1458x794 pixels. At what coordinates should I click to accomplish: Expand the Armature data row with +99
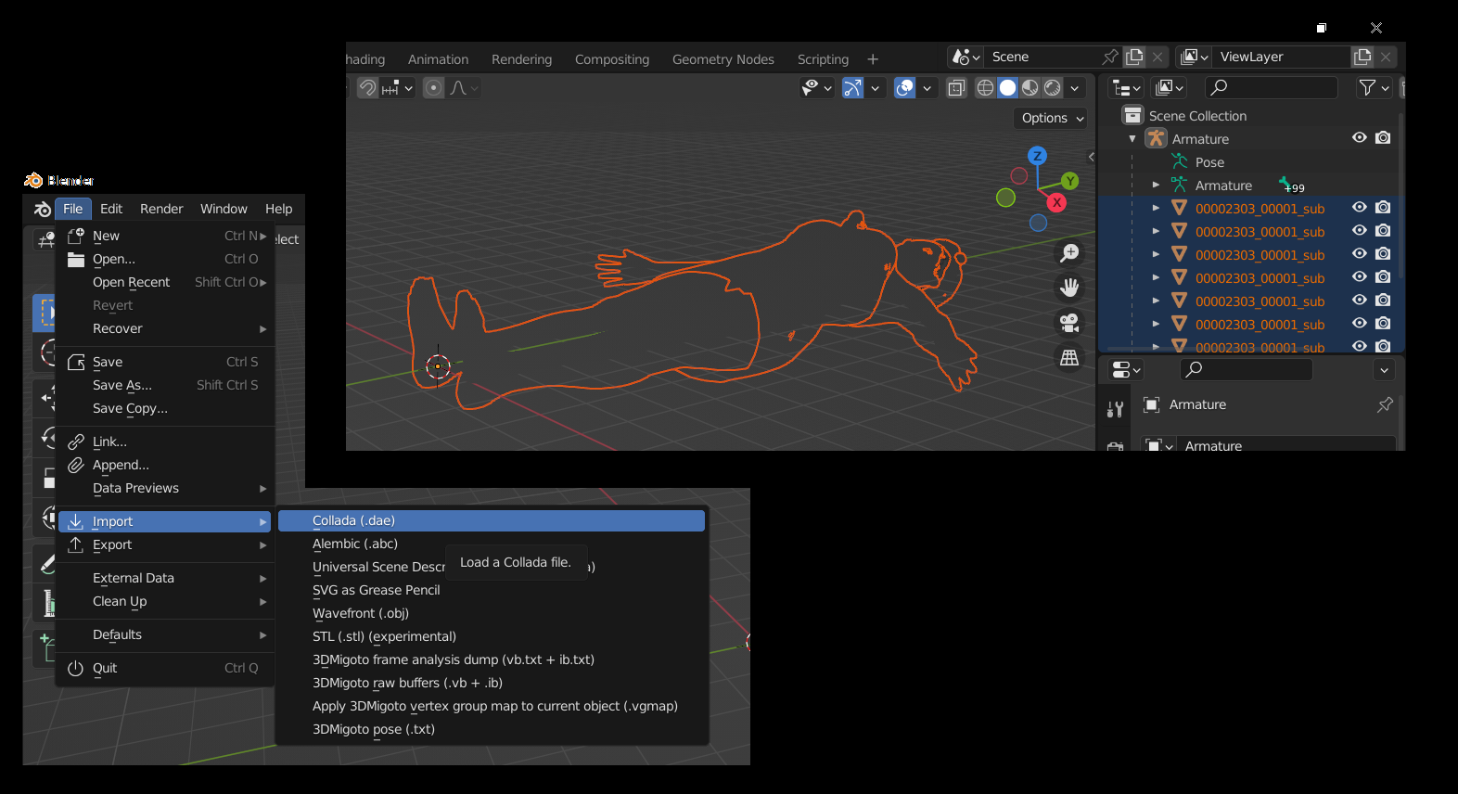click(1156, 185)
